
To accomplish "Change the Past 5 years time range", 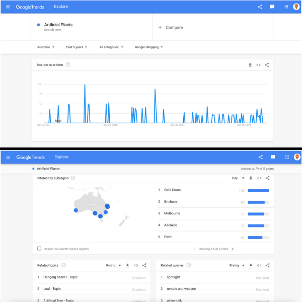I will tap(77, 47).
